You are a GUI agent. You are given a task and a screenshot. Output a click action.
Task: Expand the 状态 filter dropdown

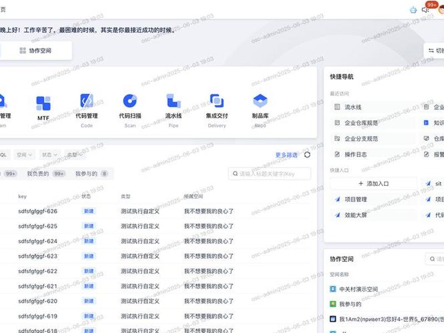pos(49,155)
